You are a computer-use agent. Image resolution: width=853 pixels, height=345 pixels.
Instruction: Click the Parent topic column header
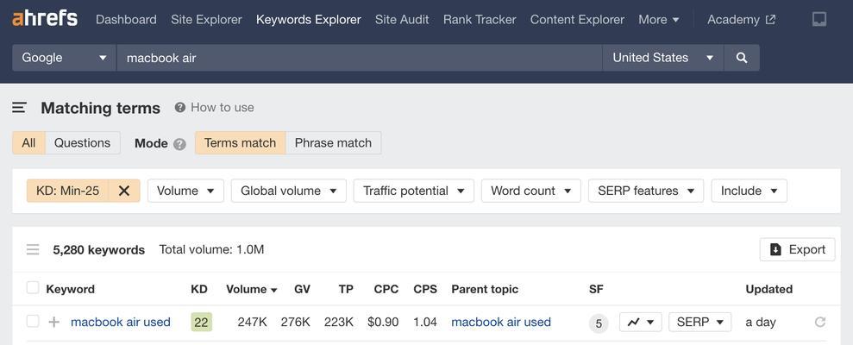(x=485, y=290)
